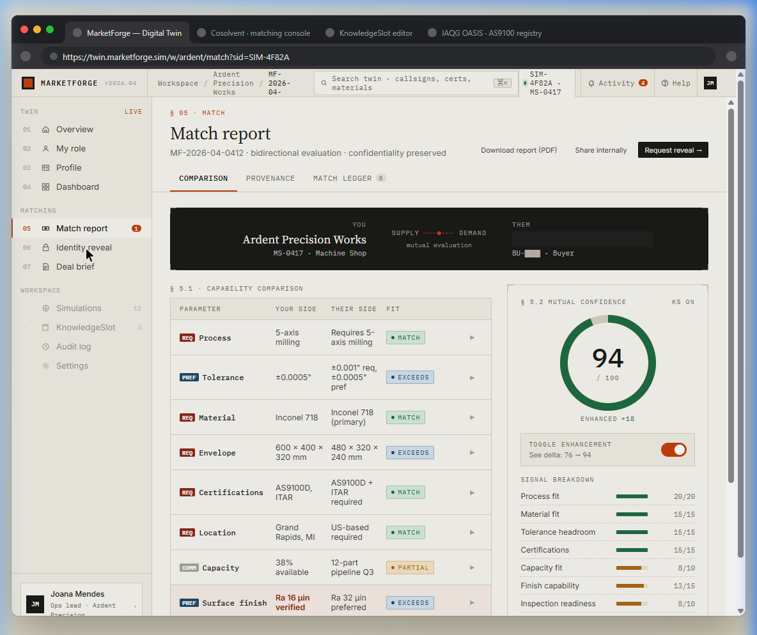
Task: Select the Match report sidebar icon
Action: pos(45,228)
